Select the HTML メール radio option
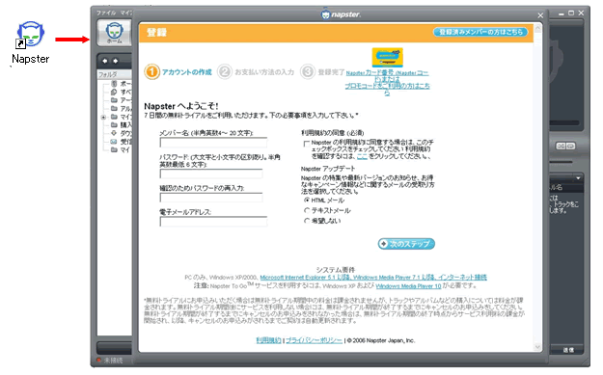Image resolution: width=603 pixels, height=375 pixels. click(x=307, y=201)
